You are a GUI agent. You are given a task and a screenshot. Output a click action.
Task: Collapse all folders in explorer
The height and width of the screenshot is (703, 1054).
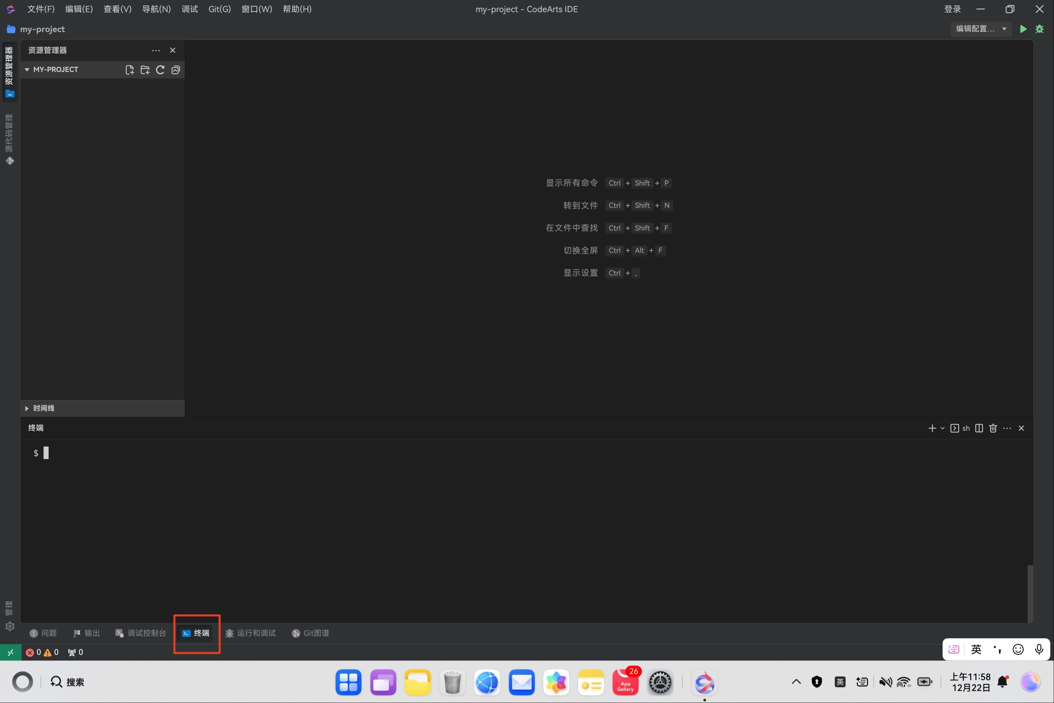coord(176,70)
